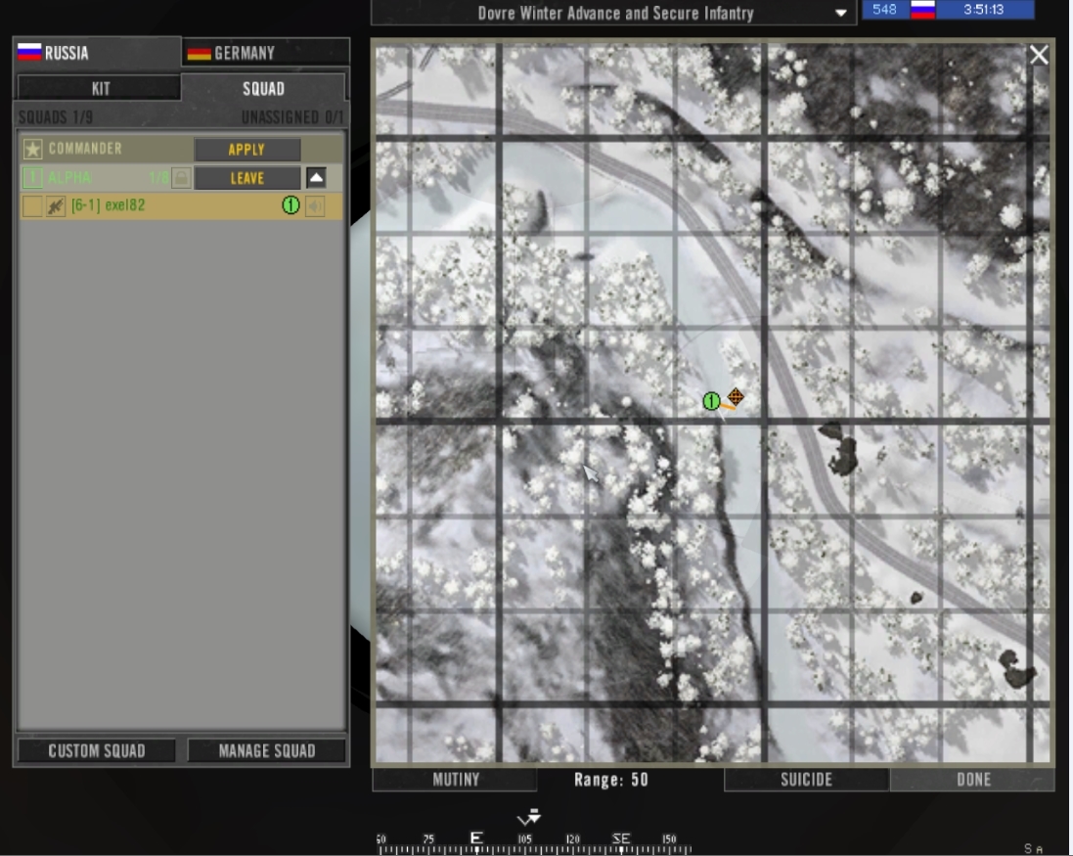The image size is (1073, 856).
Task: Open the Custom Squad dialog
Action: [x=97, y=750]
